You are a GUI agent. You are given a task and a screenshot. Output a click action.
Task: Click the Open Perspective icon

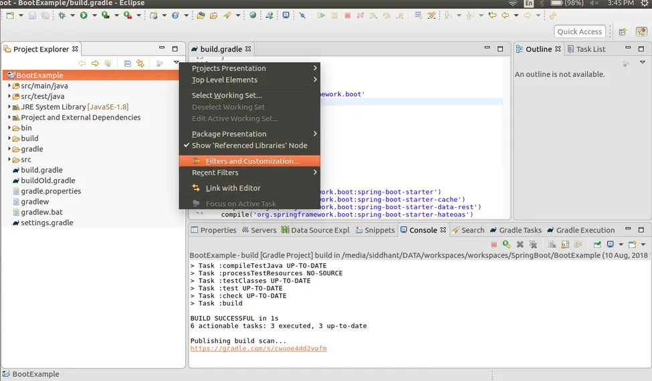pos(623,31)
